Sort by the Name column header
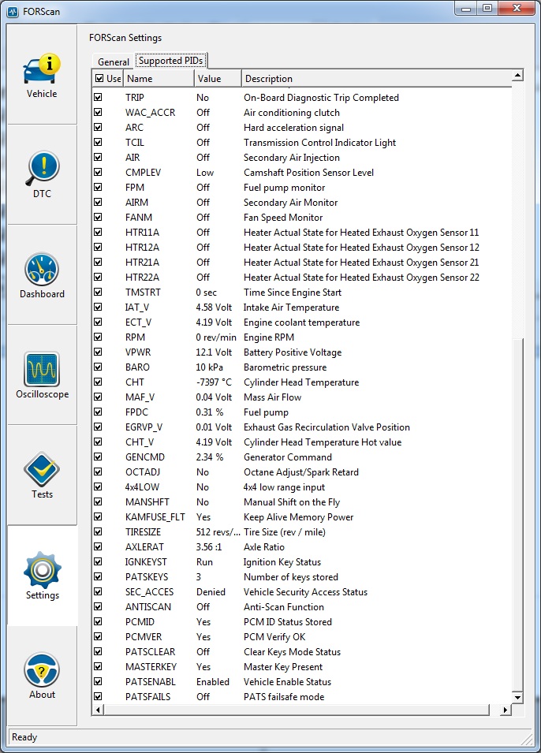The height and width of the screenshot is (753, 541). point(159,78)
